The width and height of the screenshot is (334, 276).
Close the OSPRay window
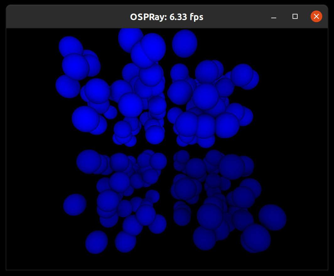coord(316,16)
